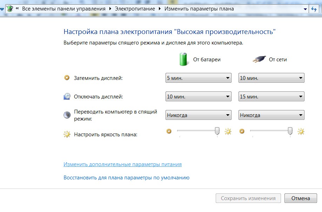Open Все элементы панели управления breadcrumb
322x212 pixels.
(63, 9)
